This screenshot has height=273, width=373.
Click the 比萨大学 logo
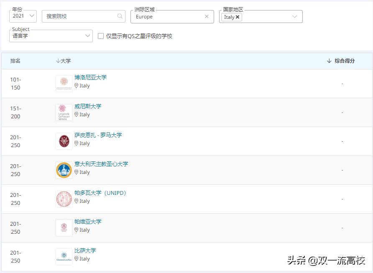[x=64, y=256]
